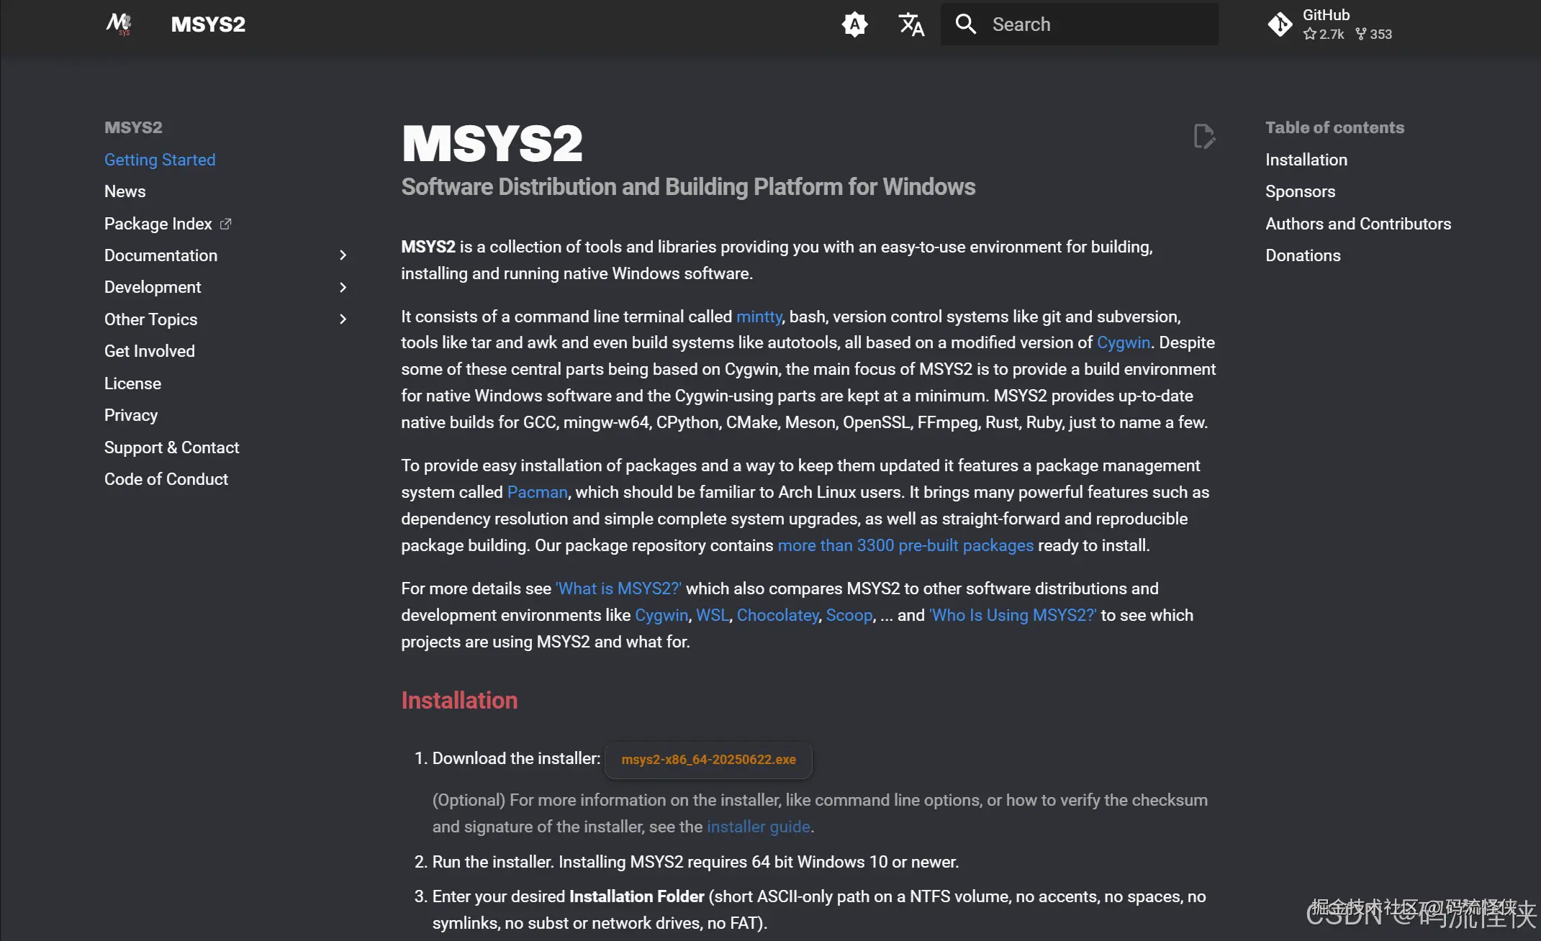Download msys2-x86_64-20250622.exe installer
1541x941 pixels.
pos(708,760)
